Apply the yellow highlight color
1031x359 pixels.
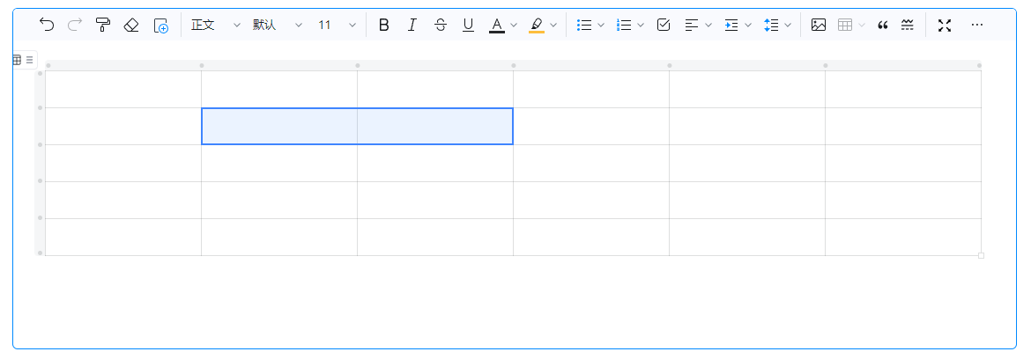point(536,25)
